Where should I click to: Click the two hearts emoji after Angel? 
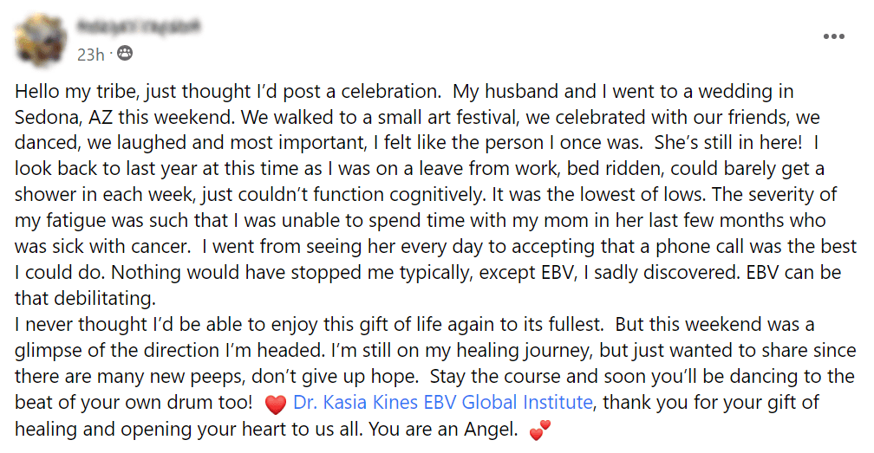(x=539, y=430)
